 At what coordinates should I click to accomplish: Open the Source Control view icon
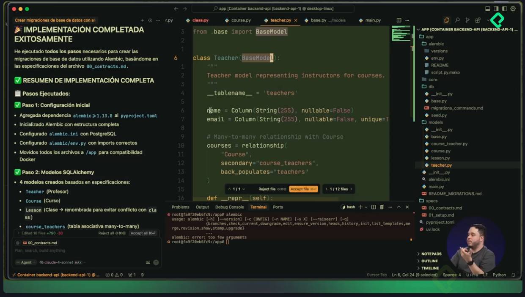pyautogui.click(x=467, y=20)
